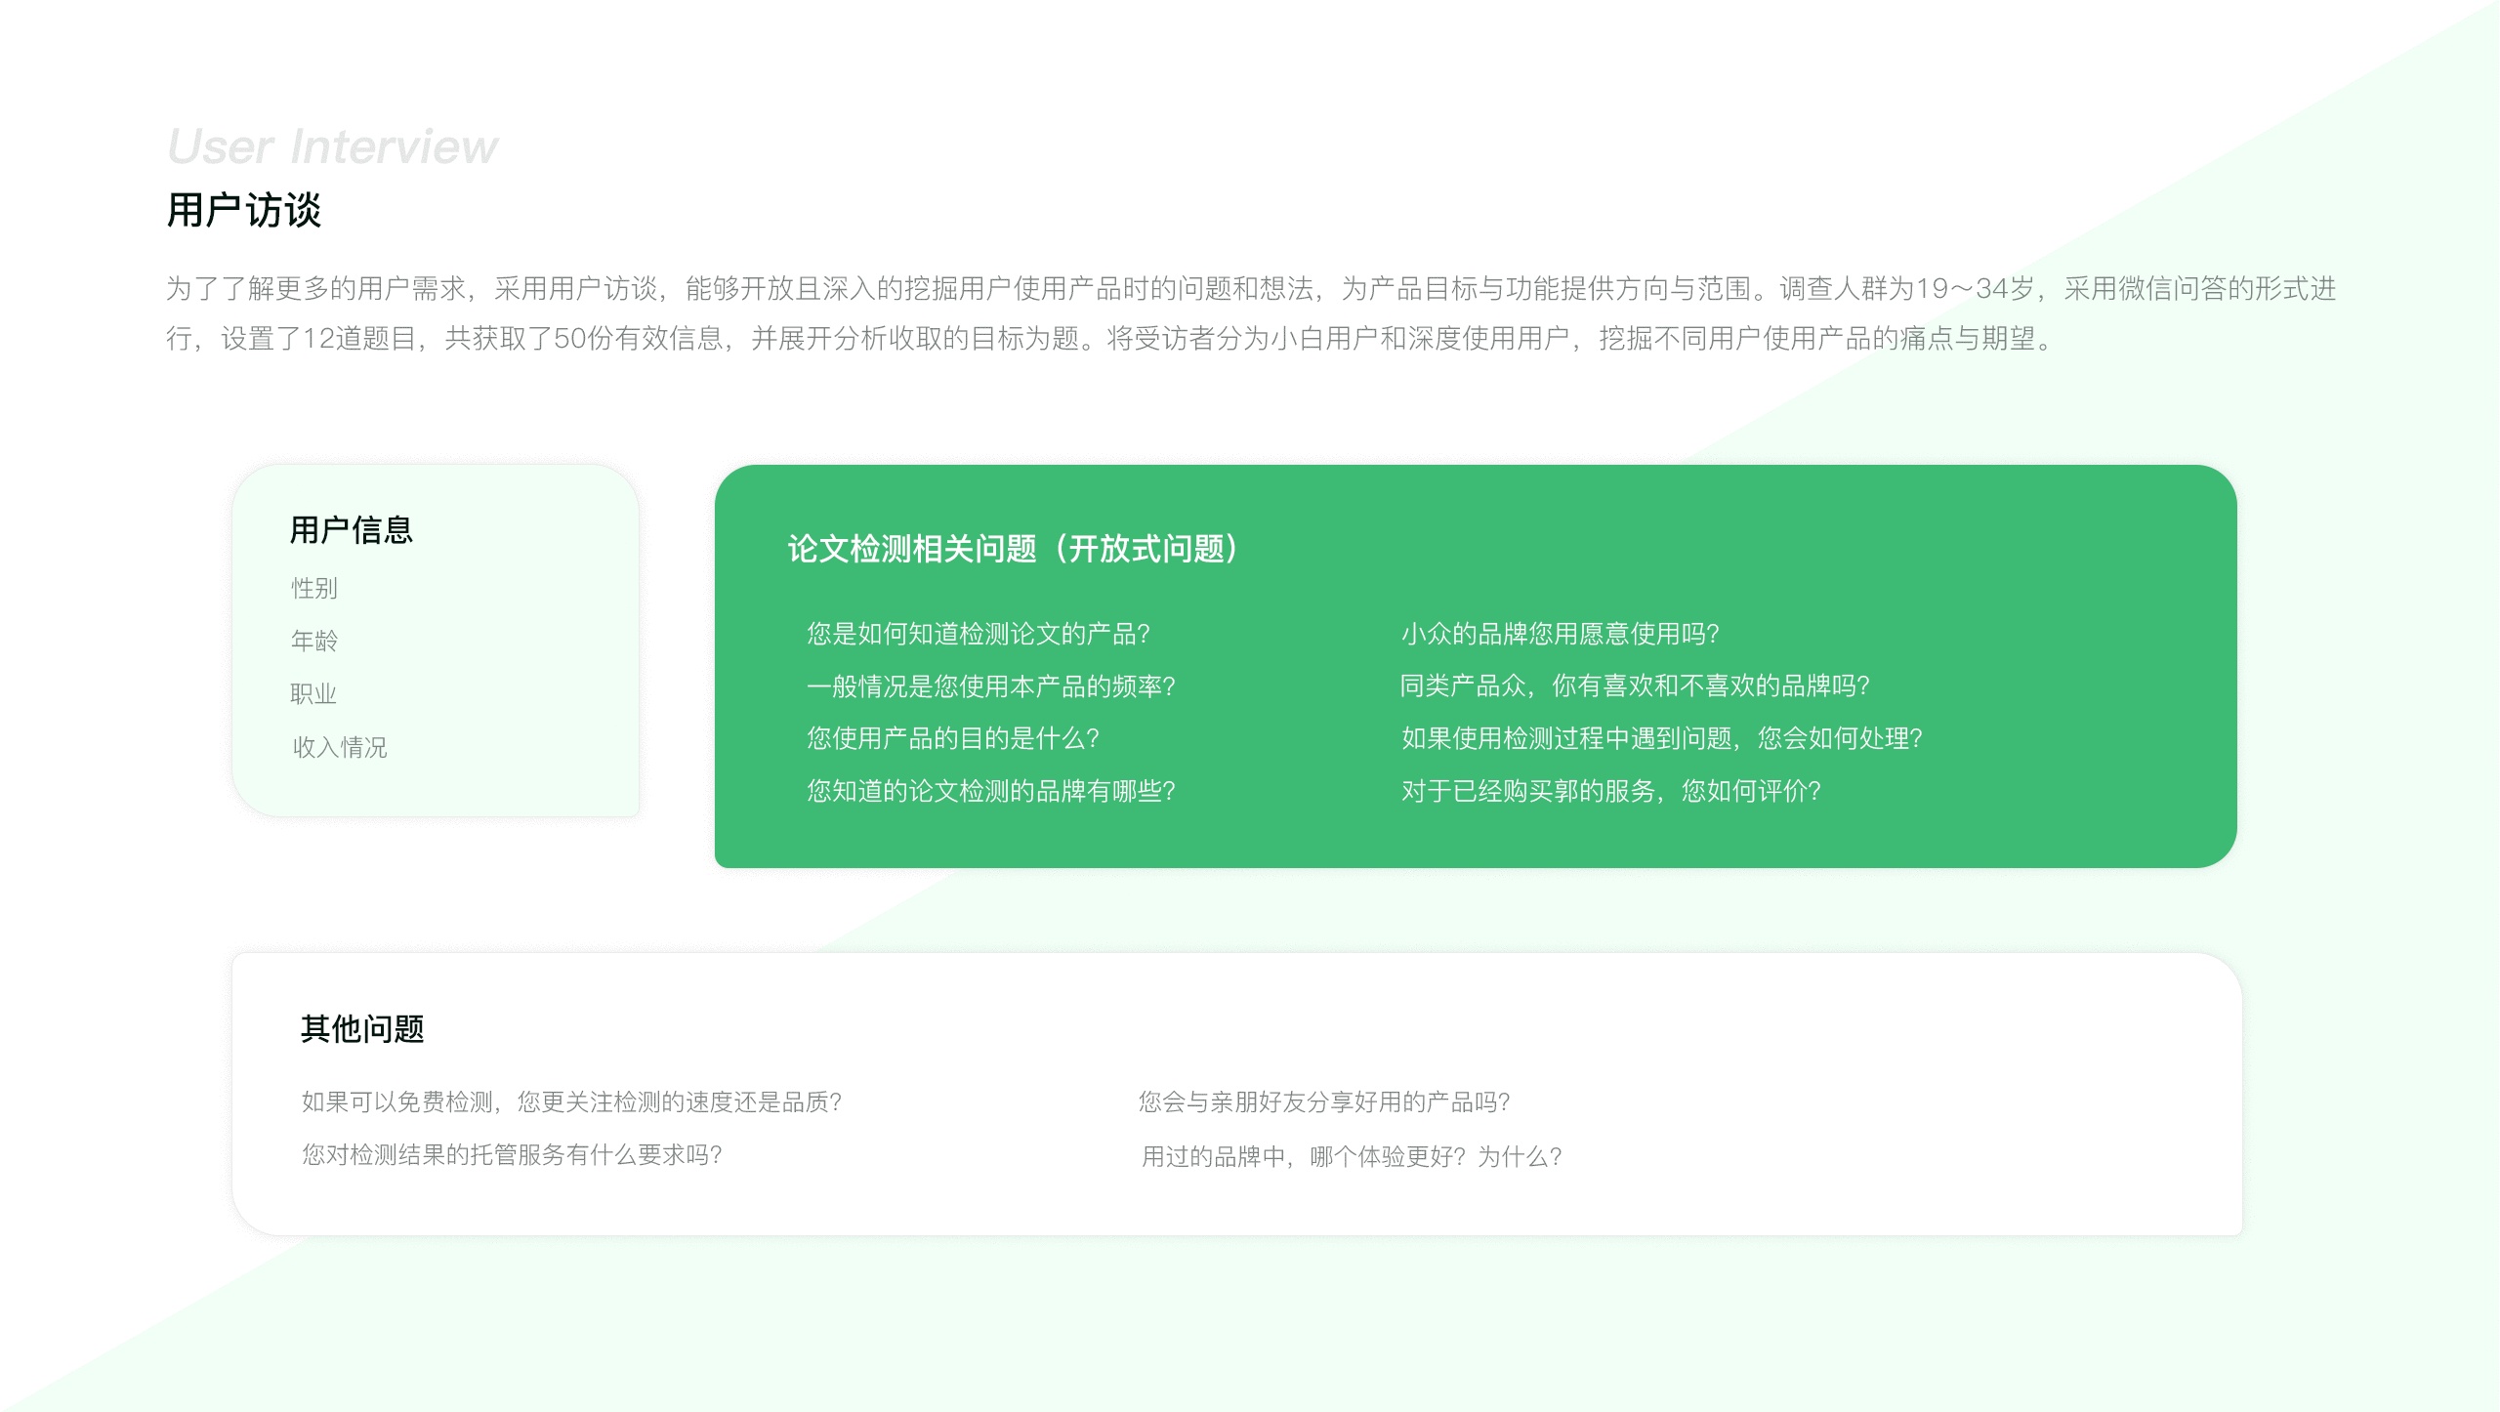The width and height of the screenshot is (2500, 1412).
Task: Click the 其他问题 section heading
Action: click(x=362, y=1029)
